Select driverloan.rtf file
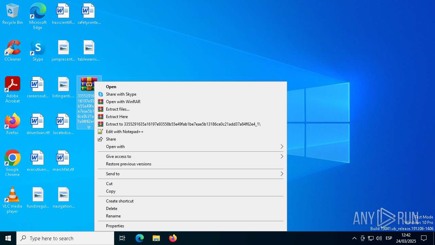435x245 pixels. [x=38, y=125]
